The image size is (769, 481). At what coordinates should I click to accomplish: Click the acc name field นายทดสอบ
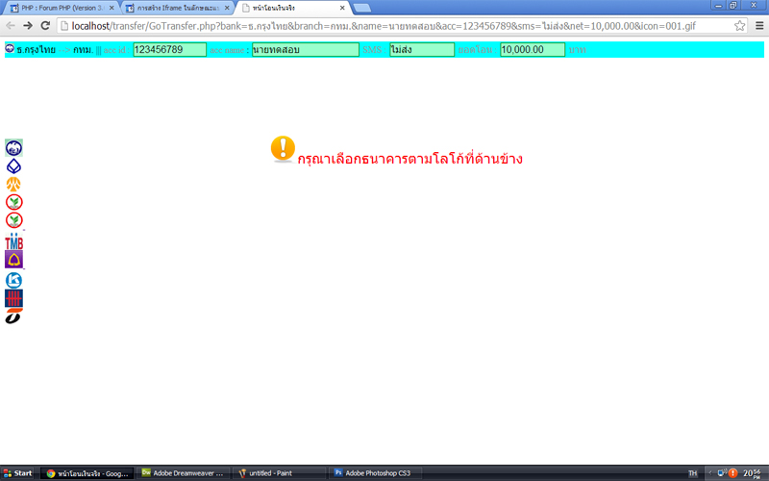[x=306, y=50]
